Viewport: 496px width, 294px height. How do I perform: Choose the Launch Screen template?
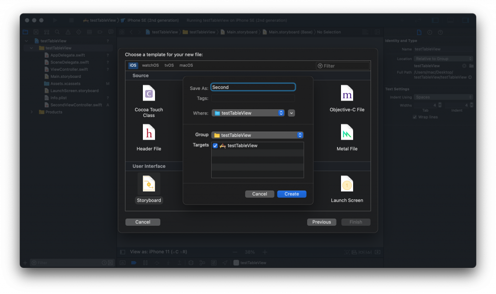(347, 189)
